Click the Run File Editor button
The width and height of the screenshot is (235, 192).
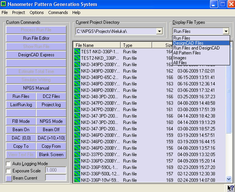coord(36,38)
